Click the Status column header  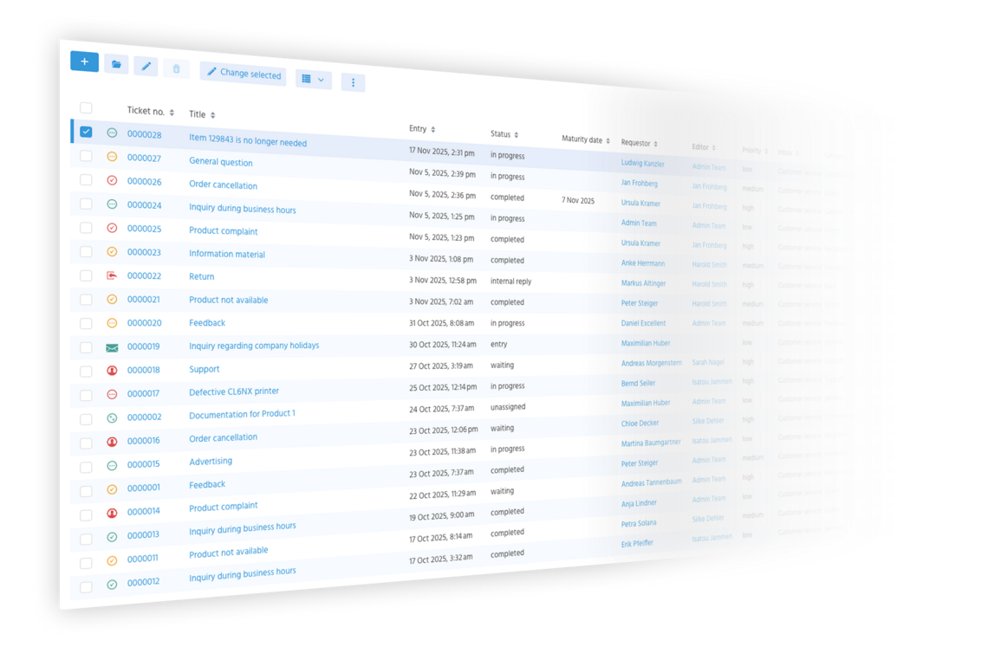(x=500, y=134)
